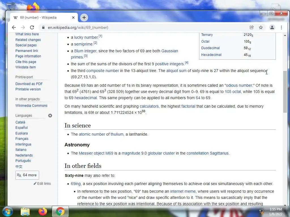Open the composite number link
This screenshot has width=290, height=217.
[x=103, y=71]
